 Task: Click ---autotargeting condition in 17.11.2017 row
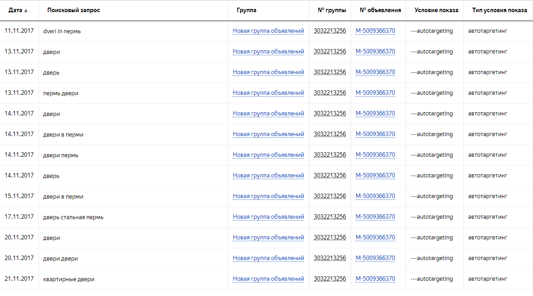(432, 217)
